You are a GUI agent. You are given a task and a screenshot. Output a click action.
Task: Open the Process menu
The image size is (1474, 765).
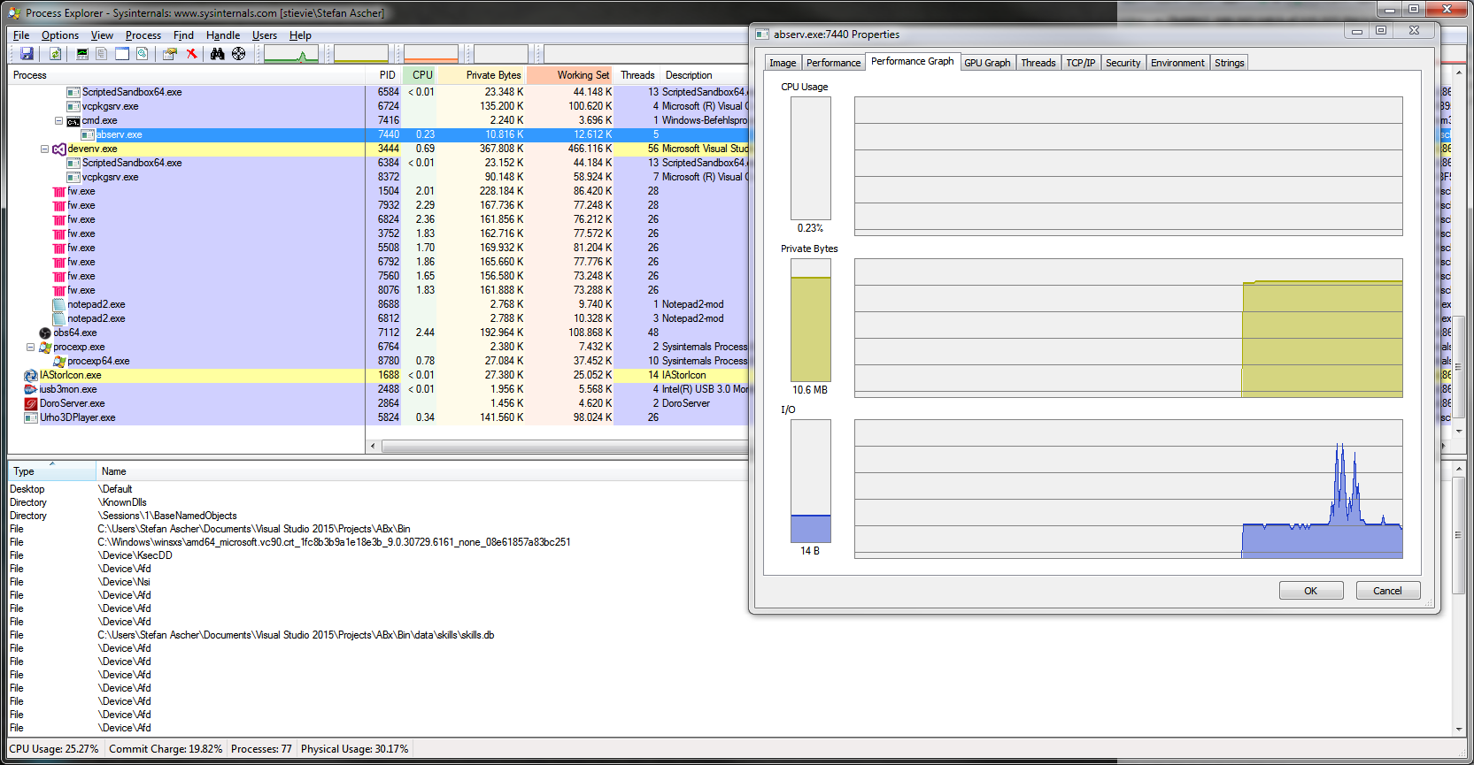coord(143,35)
